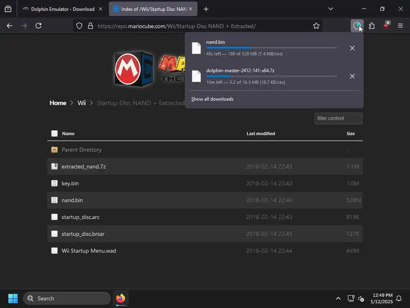Click the filter content field
The width and height of the screenshot is (410, 308).
coord(339,118)
